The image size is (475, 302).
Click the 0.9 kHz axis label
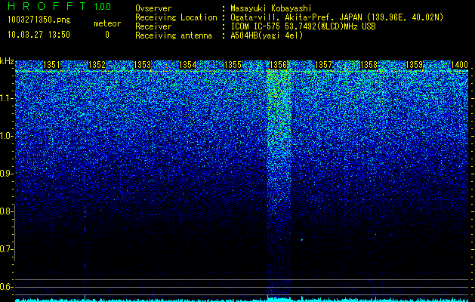pos(6,174)
